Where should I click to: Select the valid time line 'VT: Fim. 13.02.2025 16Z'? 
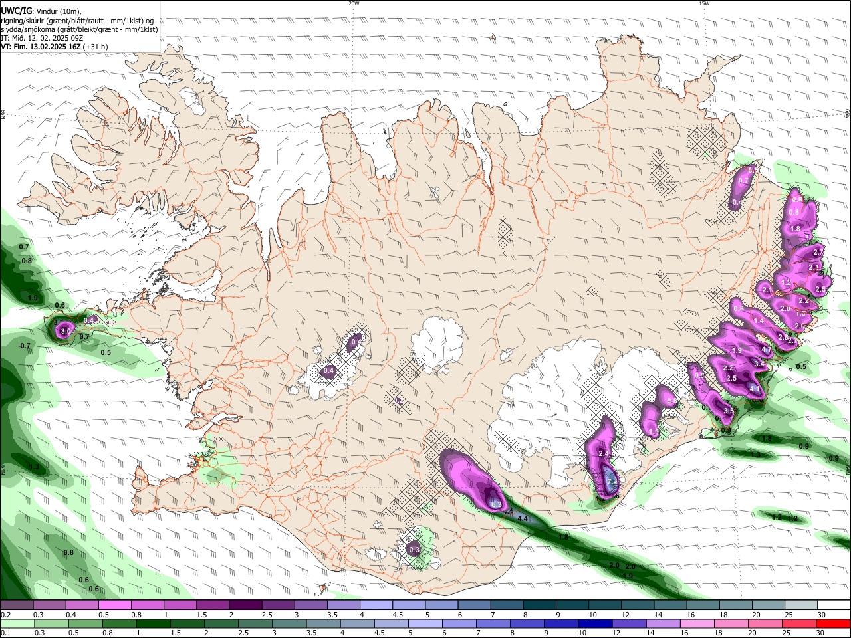point(41,47)
